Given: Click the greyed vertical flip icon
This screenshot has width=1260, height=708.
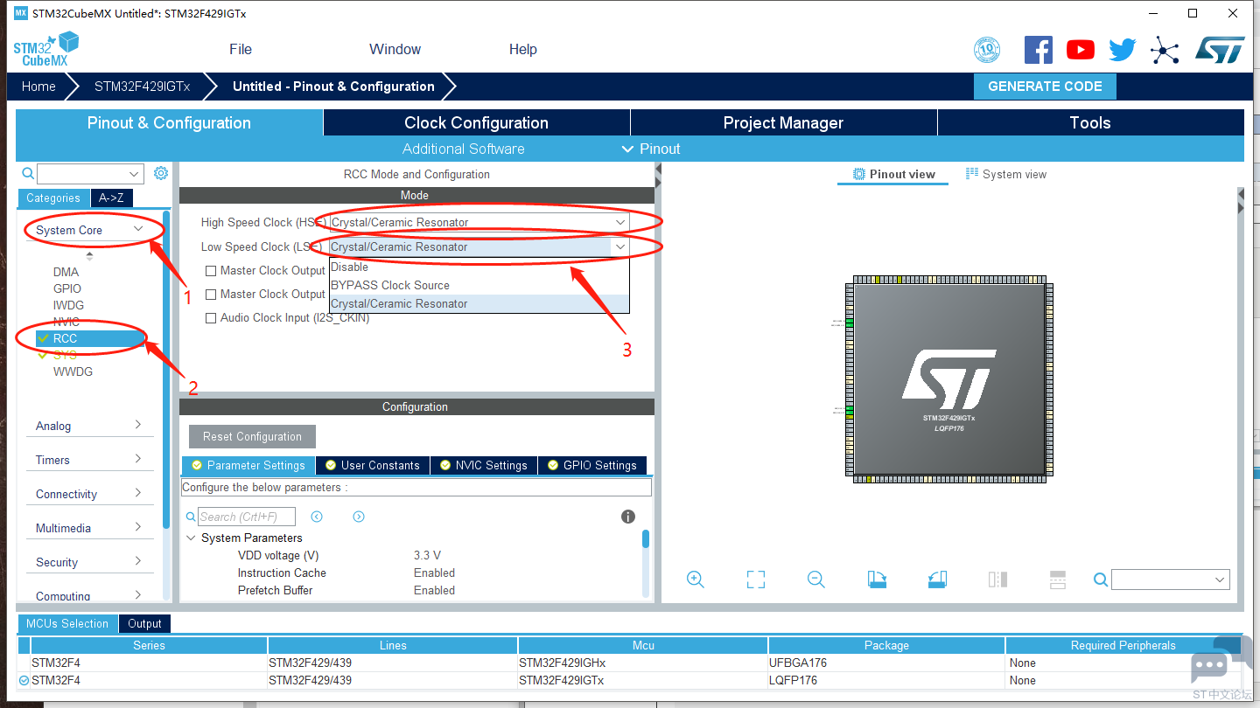Looking at the screenshot, I should click(1058, 580).
